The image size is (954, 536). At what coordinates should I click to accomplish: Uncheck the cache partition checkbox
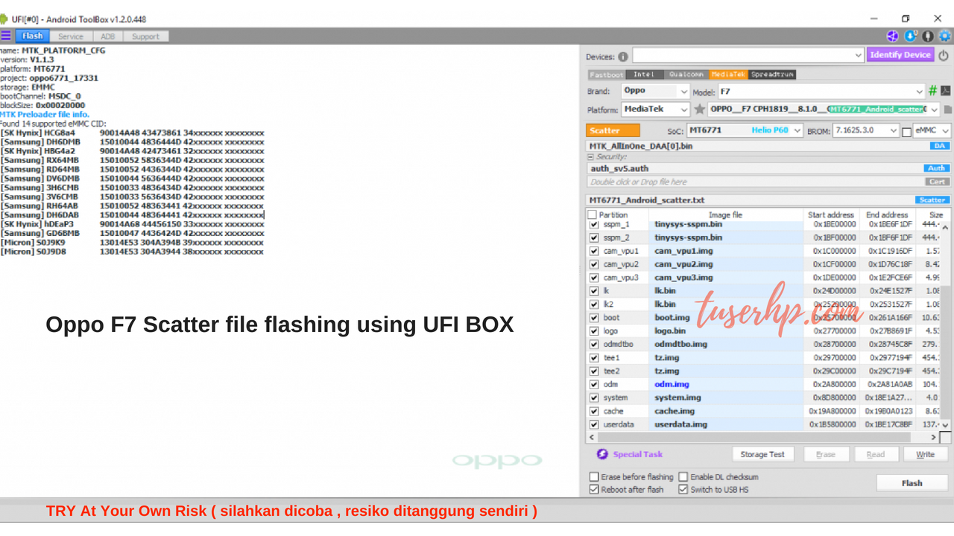point(594,411)
